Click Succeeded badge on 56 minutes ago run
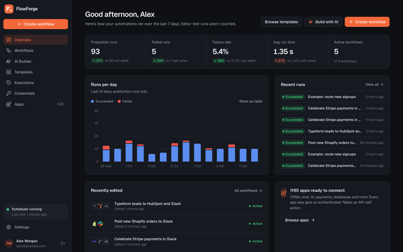Viewport: 403px width, 252px height. [292, 143]
